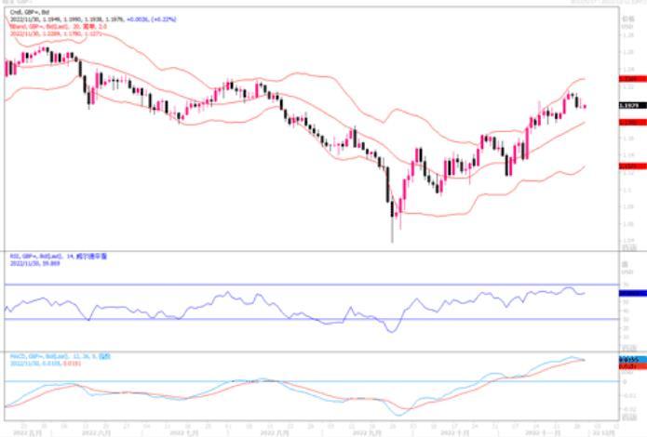This screenshot has width=647, height=437.
Task: Click the first candlestick at chart's left edge
Action: (x=7, y=67)
